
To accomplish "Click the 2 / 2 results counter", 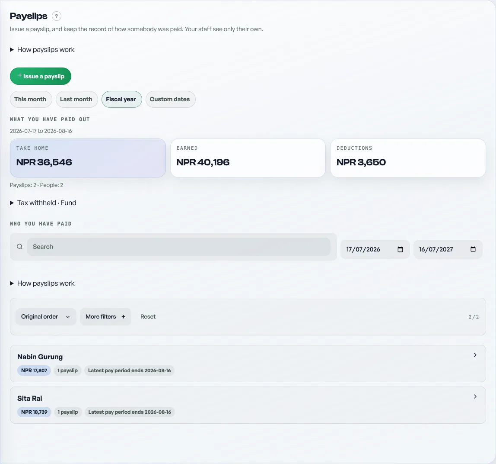I will 474,317.
